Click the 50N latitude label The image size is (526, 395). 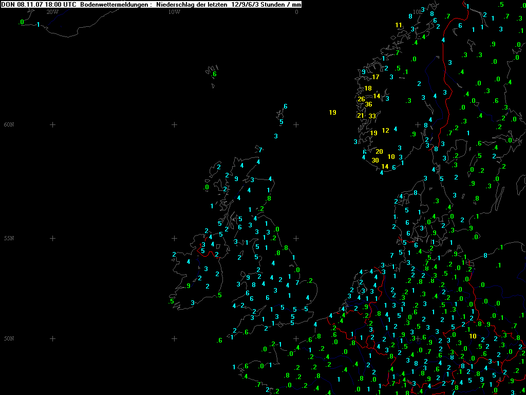(9, 338)
